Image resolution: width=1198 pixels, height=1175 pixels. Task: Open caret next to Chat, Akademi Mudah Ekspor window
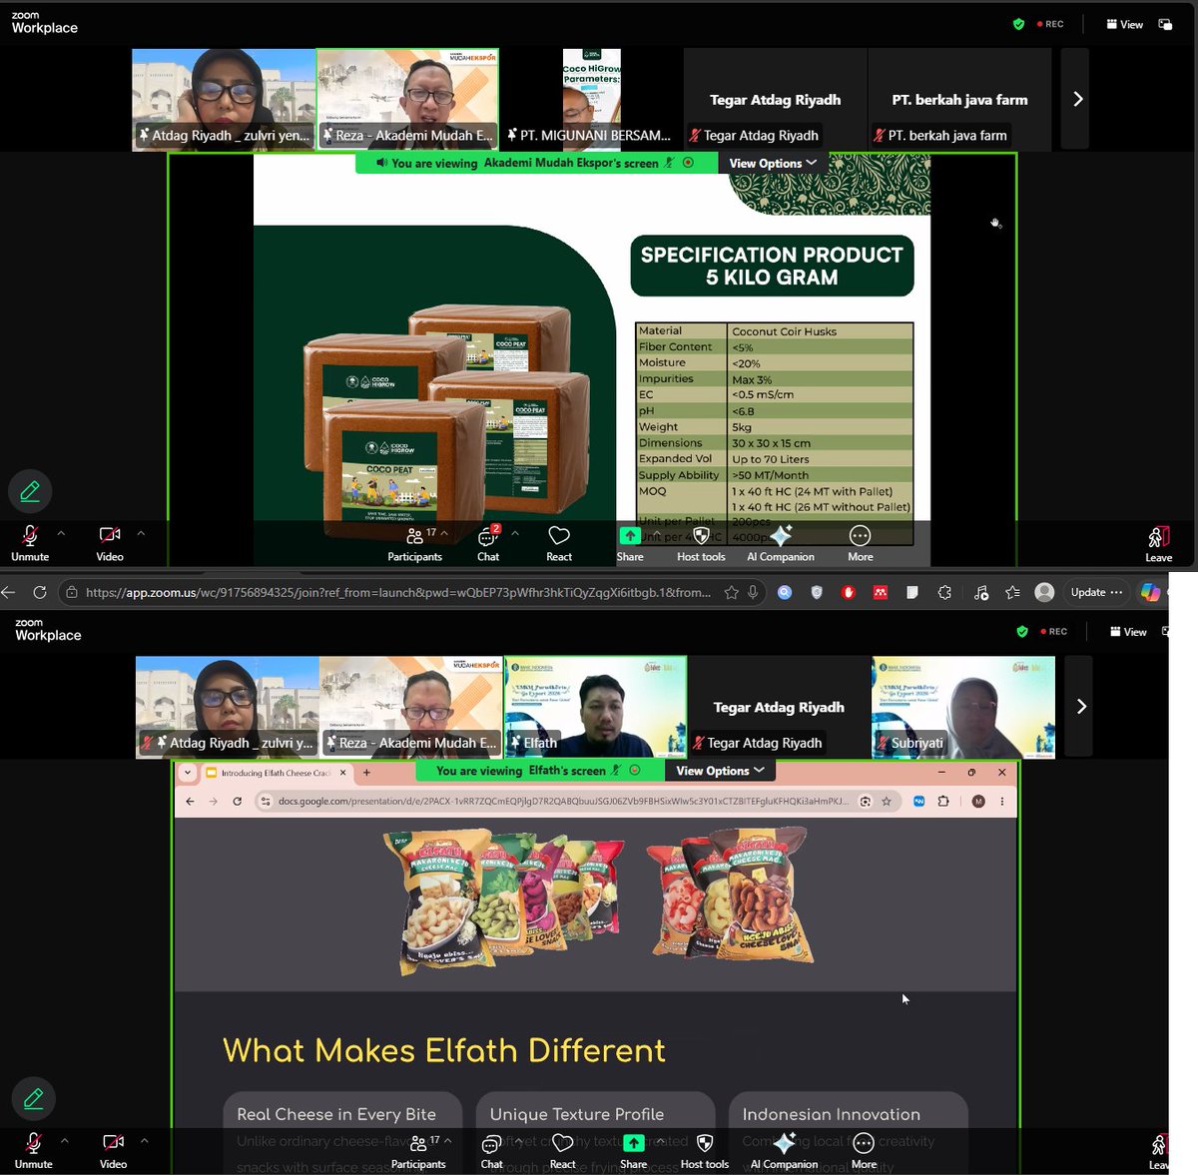tap(515, 533)
